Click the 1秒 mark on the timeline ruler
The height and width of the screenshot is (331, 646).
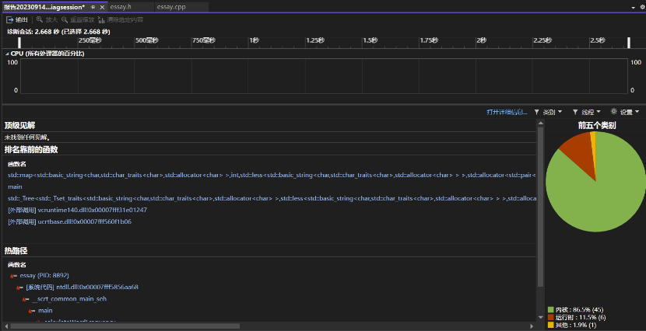point(254,40)
